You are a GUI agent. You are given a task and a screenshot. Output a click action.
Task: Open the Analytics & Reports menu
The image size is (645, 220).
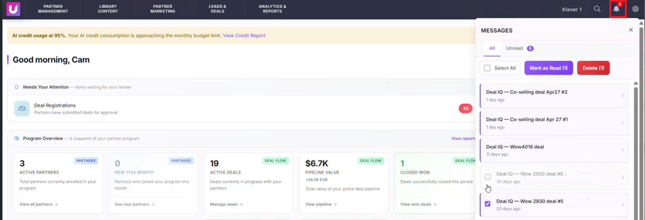pos(272,9)
